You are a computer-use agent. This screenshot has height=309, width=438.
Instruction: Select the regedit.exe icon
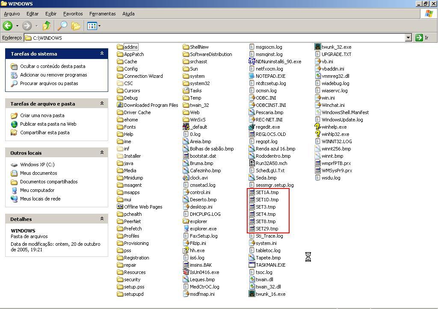tap(252, 127)
